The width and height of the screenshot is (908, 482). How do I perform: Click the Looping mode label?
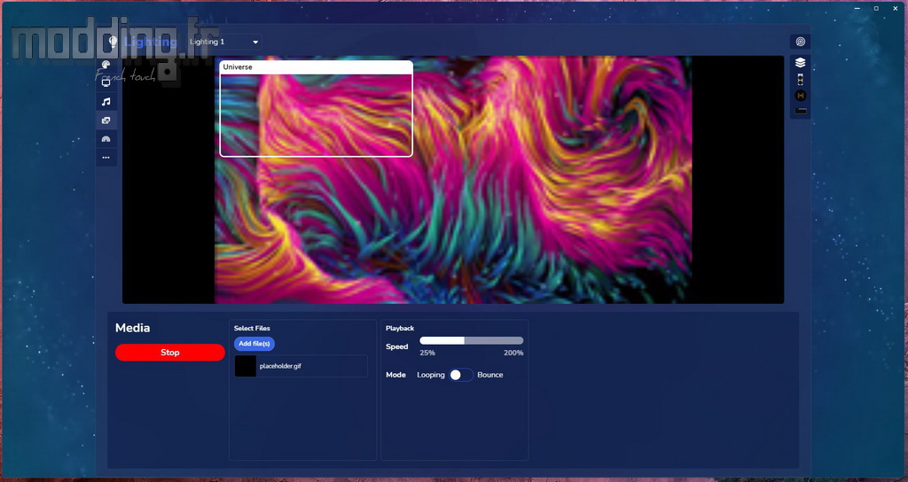click(431, 375)
